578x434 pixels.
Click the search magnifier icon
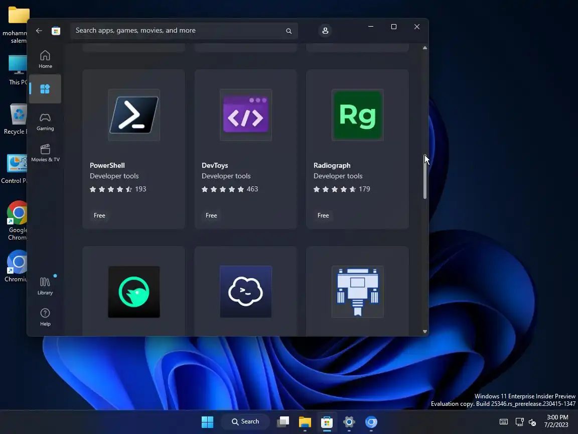pos(288,31)
